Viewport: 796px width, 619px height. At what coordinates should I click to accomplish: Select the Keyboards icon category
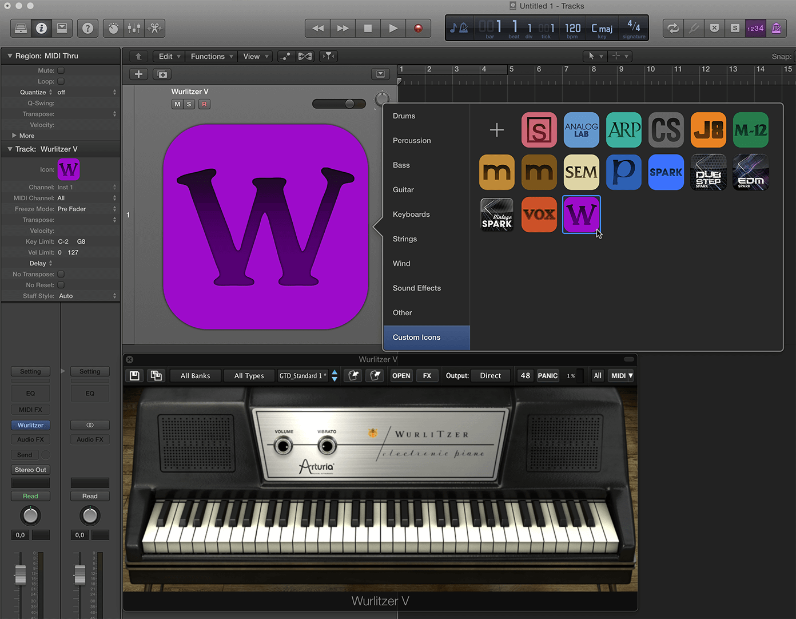tap(411, 215)
